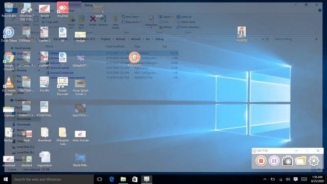Select the FILE8782 desktop image
327x184 pixels.
point(242,35)
